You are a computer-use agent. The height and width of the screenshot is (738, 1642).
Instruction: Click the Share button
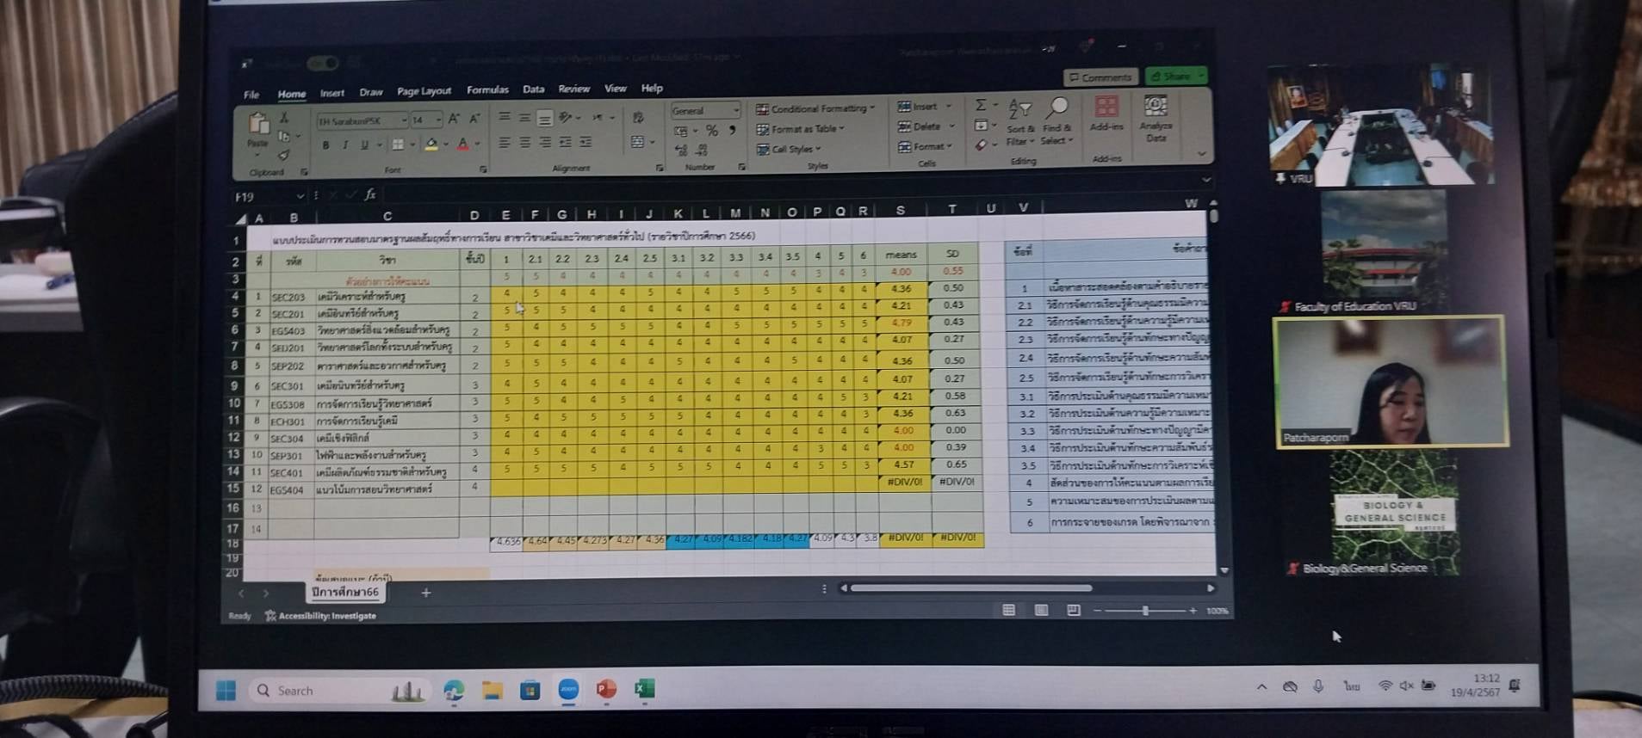coord(1175,77)
